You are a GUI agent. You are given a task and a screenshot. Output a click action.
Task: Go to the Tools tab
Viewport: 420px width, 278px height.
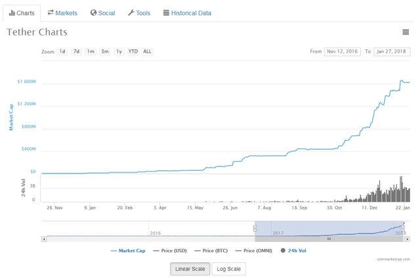click(x=139, y=13)
